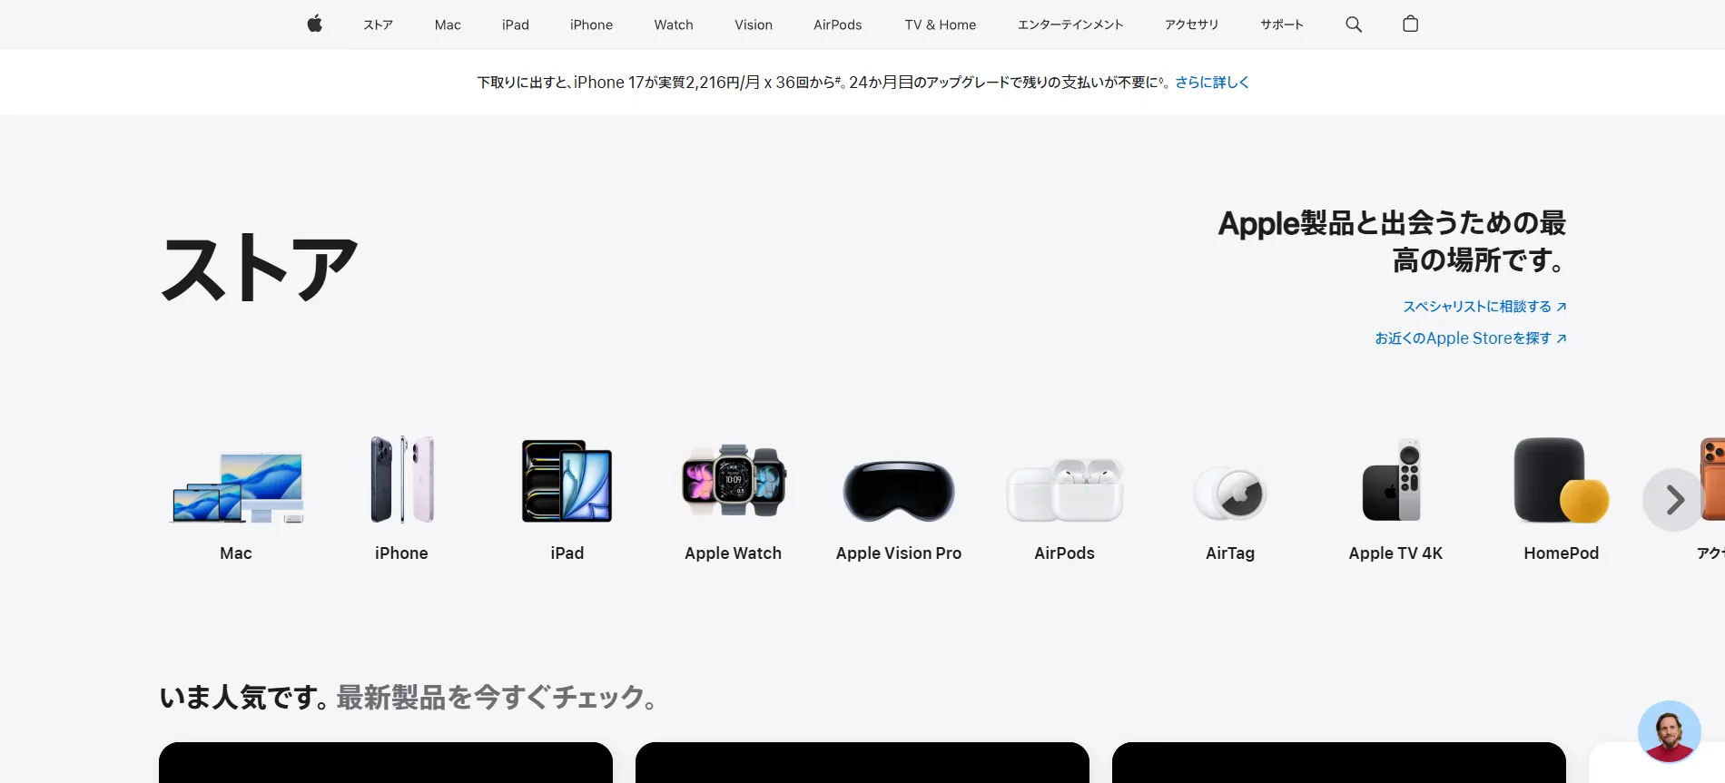Open the サポート menu item
The height and width of the screenshot is (783, 1725).
[1281, 24]
